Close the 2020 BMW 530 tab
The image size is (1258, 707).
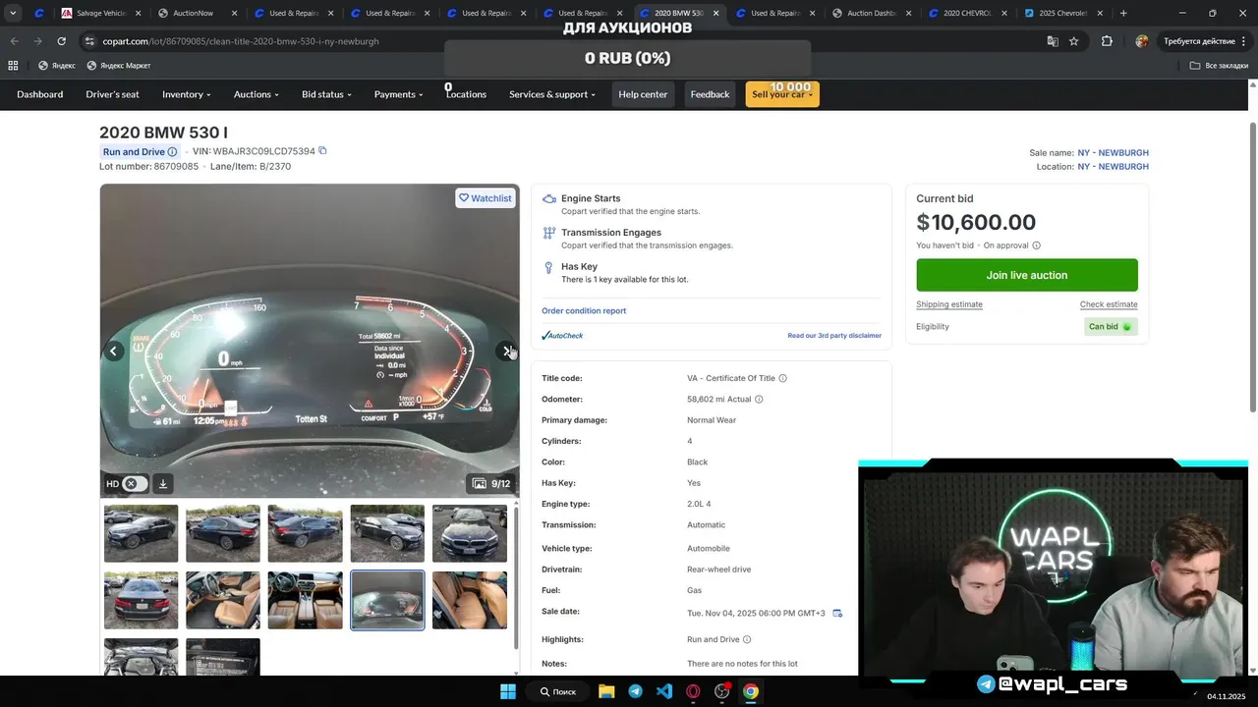coord(715,14)
